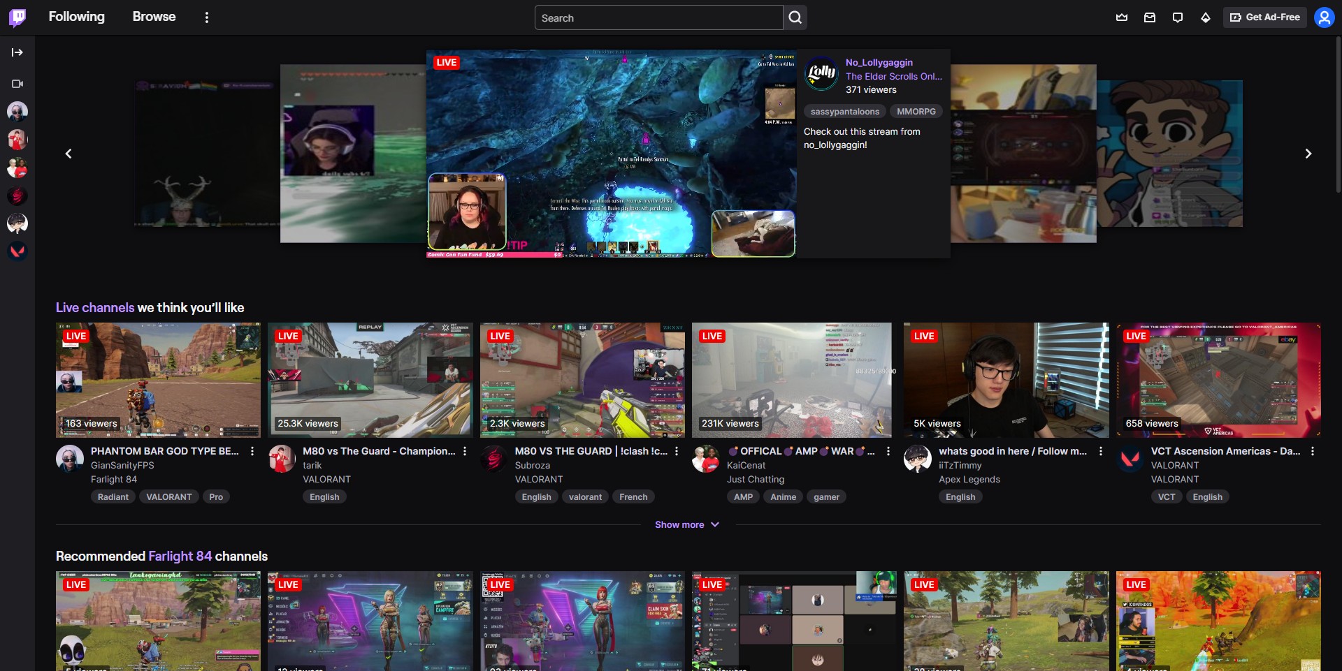Open tarik channel avatar
The width and height of the screenshot is (1342, 671).
(282, 459)
